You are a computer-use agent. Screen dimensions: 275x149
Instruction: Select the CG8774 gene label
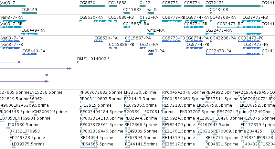tap(192, 3)
